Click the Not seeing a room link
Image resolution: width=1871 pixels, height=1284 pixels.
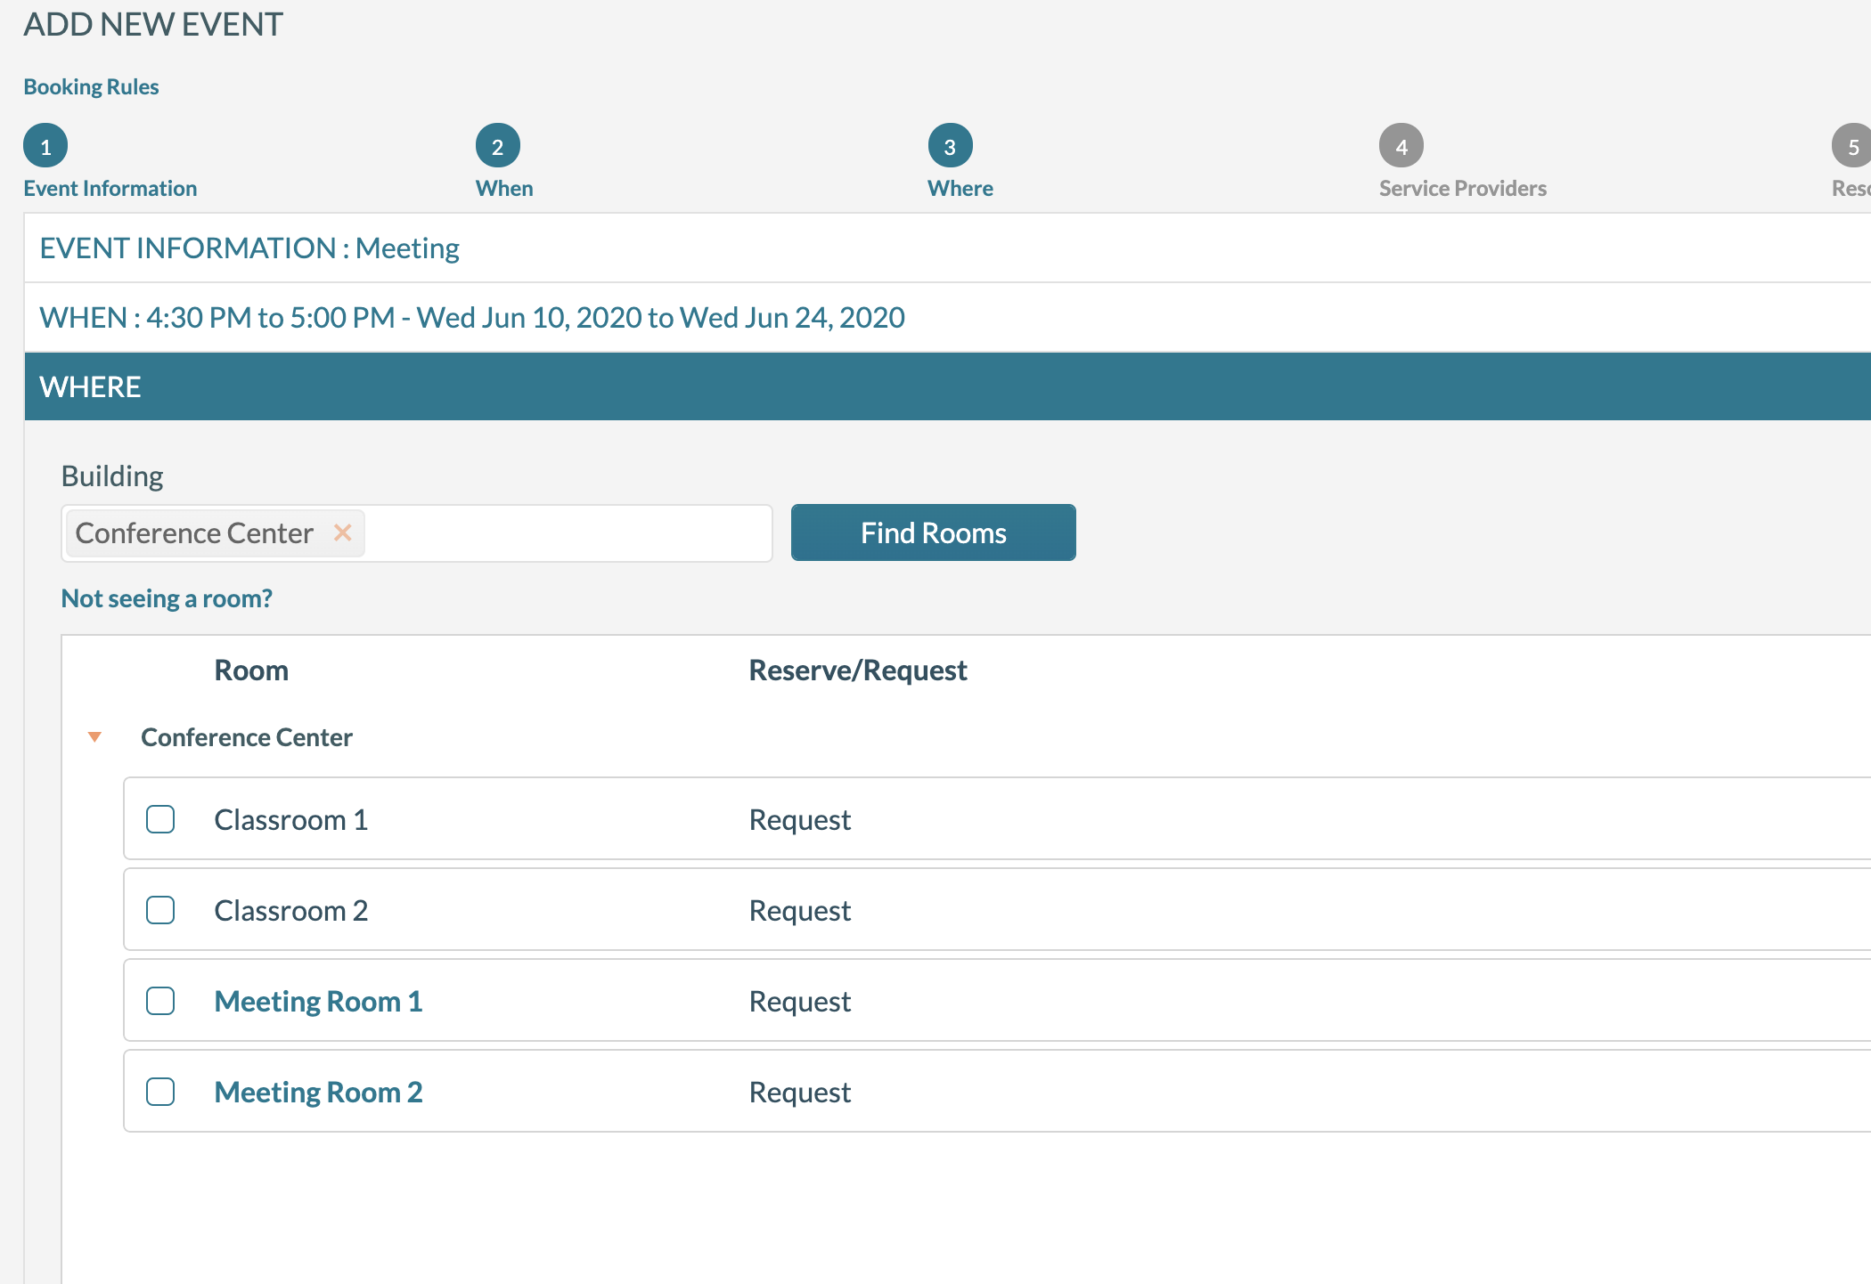167,597
